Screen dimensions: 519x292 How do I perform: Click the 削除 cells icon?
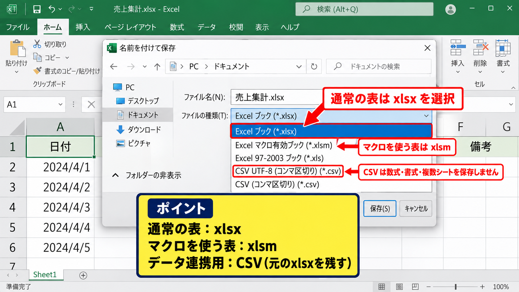pos(480,47)
